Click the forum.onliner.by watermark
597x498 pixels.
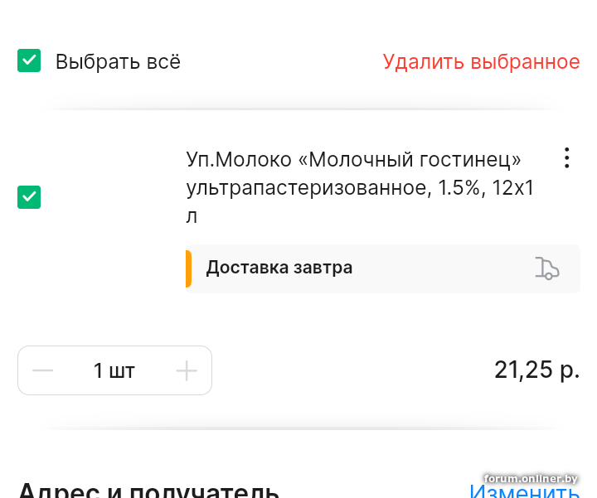[x=531, y=478]
